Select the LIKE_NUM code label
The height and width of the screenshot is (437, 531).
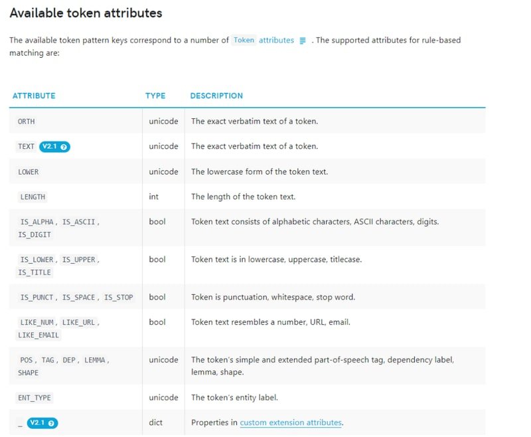(37, 322)
